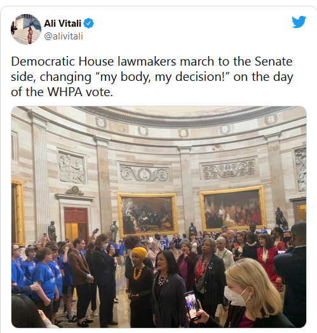The width and height of the screenshot is (317, 333).
Task: Click the man in the brown blazer
Action: (79, 276)
